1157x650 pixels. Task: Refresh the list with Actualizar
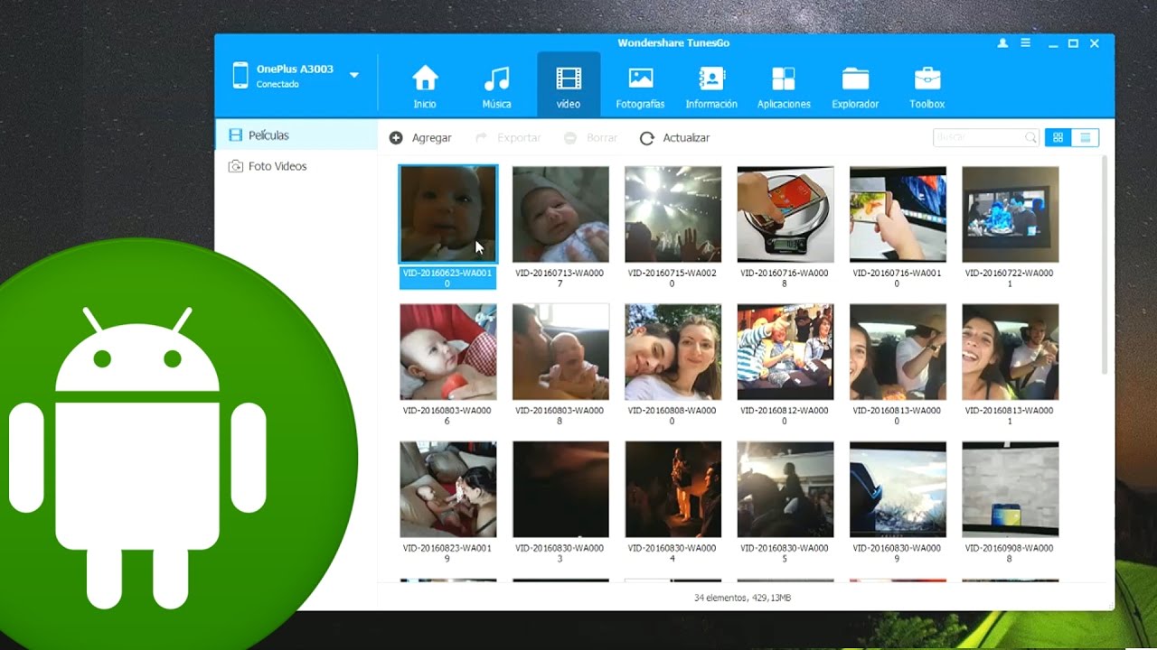[674, 138]
